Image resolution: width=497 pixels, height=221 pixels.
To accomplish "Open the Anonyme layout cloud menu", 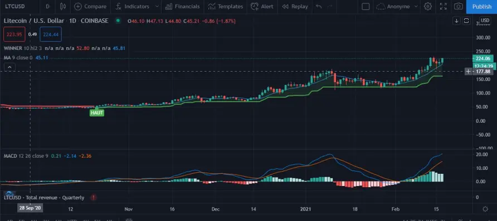I will [397, 6].
